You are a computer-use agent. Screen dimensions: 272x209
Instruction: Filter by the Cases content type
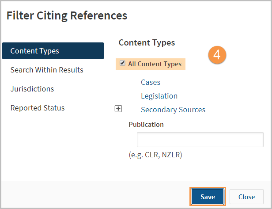tap(151, 82)
